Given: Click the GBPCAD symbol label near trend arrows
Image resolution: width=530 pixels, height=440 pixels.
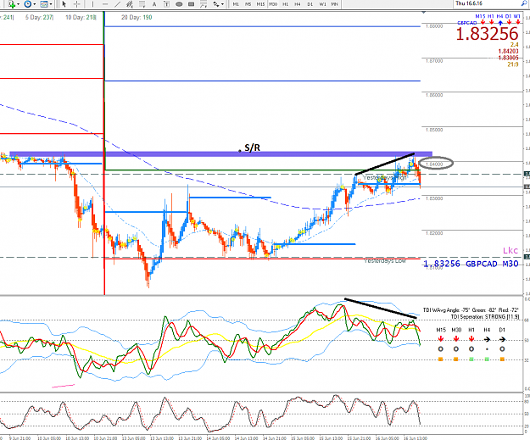Looking at the screenshot, I should pyautogui.click(x=466, y=23).
